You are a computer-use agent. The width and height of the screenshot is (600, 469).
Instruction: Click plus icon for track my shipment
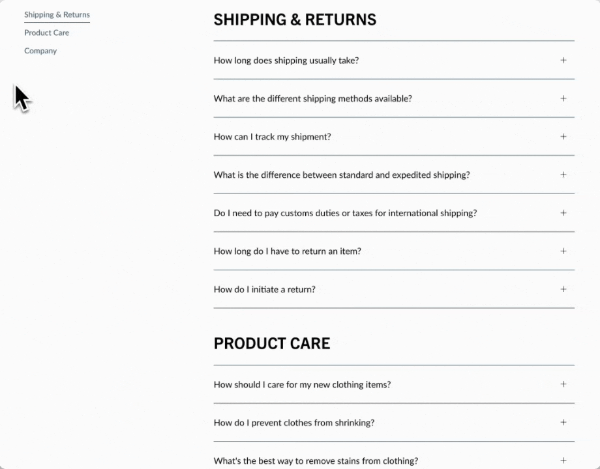(x=563, y=137)
